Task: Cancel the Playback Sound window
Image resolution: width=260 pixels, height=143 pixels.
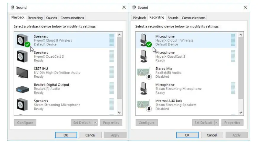Action: [x=91, y=135]
